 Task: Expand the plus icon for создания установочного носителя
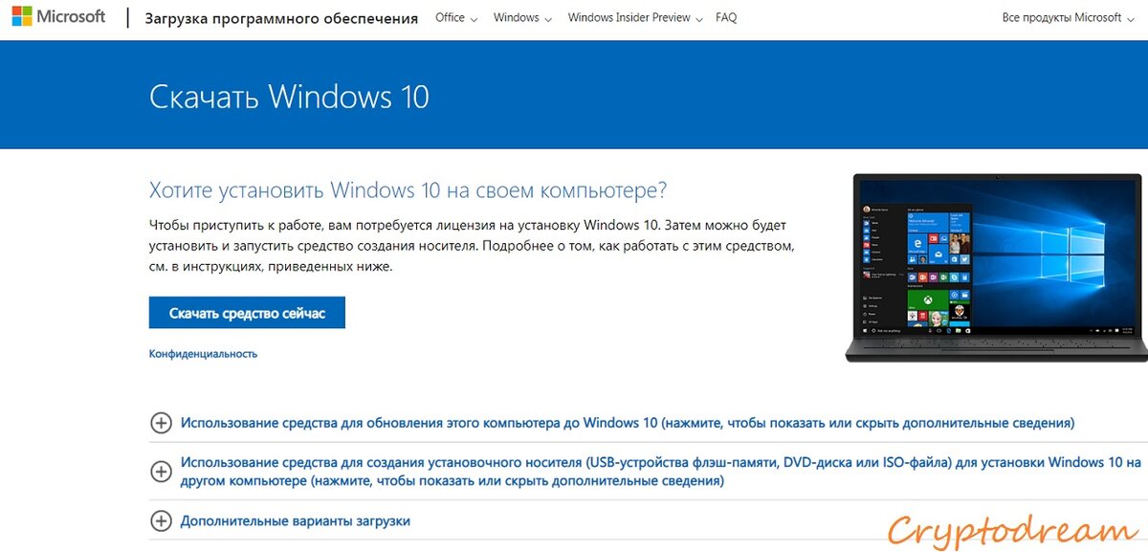coord(161,472)
